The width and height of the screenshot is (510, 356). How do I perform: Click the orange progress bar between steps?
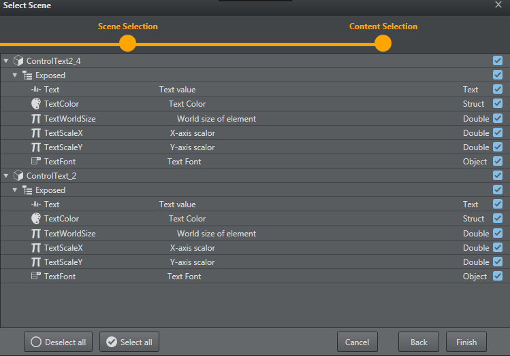pos(255,44)
